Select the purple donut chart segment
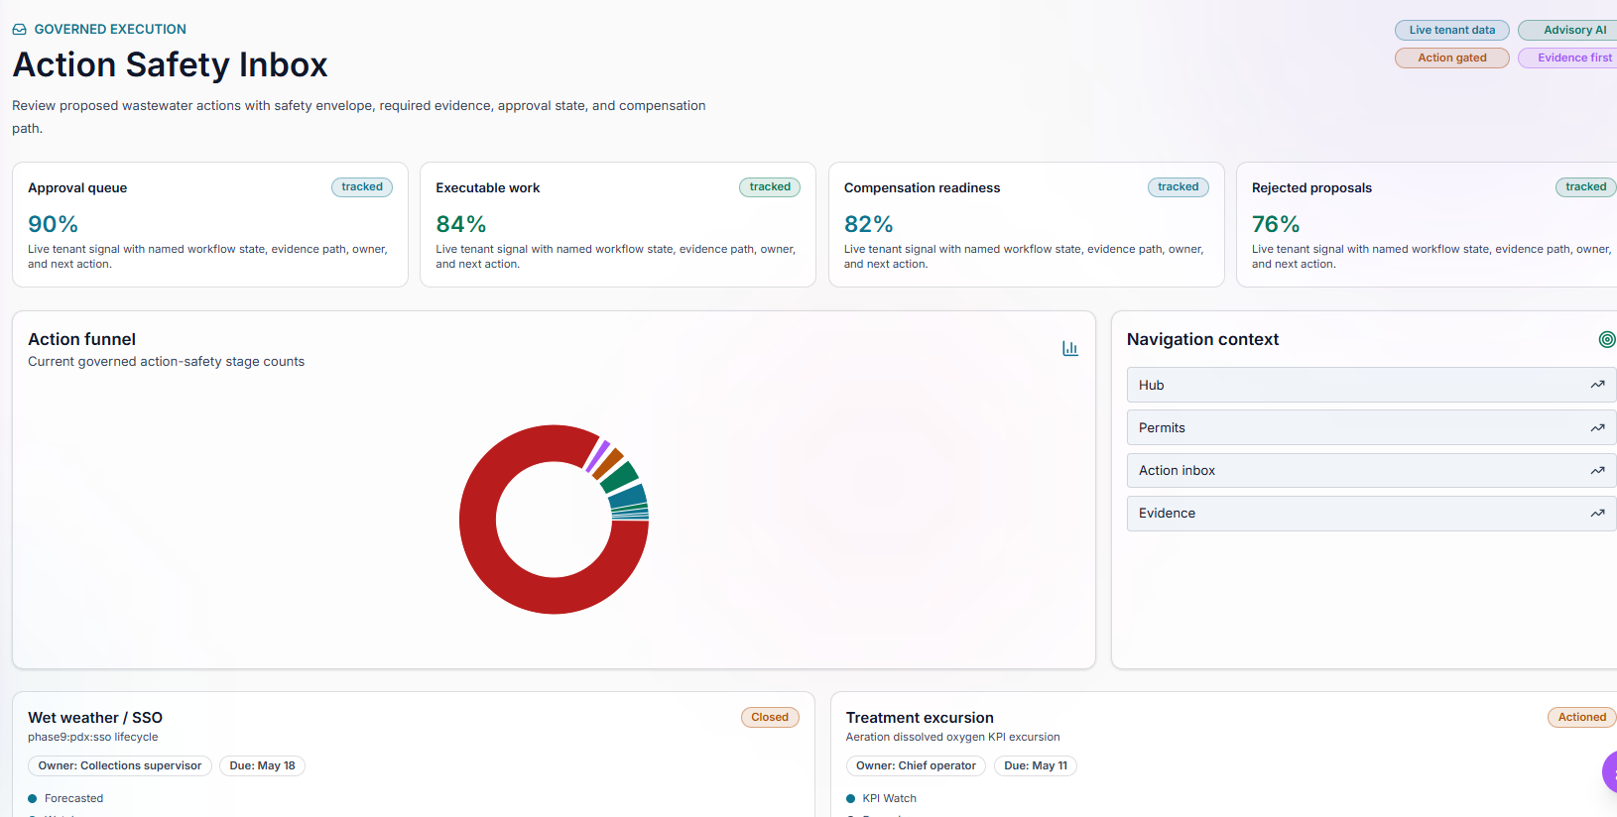This screenshot has width=1617, height=817. [597, 456]
